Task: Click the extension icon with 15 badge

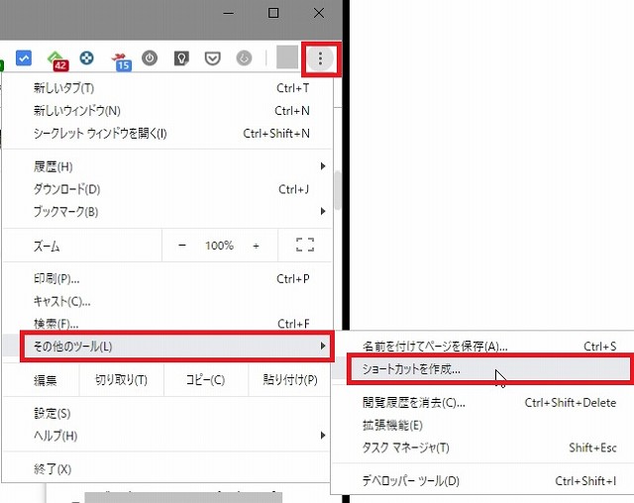Action: pos(121,59)
